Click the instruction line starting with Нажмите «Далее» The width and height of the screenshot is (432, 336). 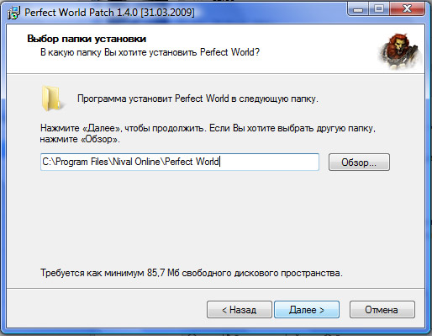pos(208,128)
